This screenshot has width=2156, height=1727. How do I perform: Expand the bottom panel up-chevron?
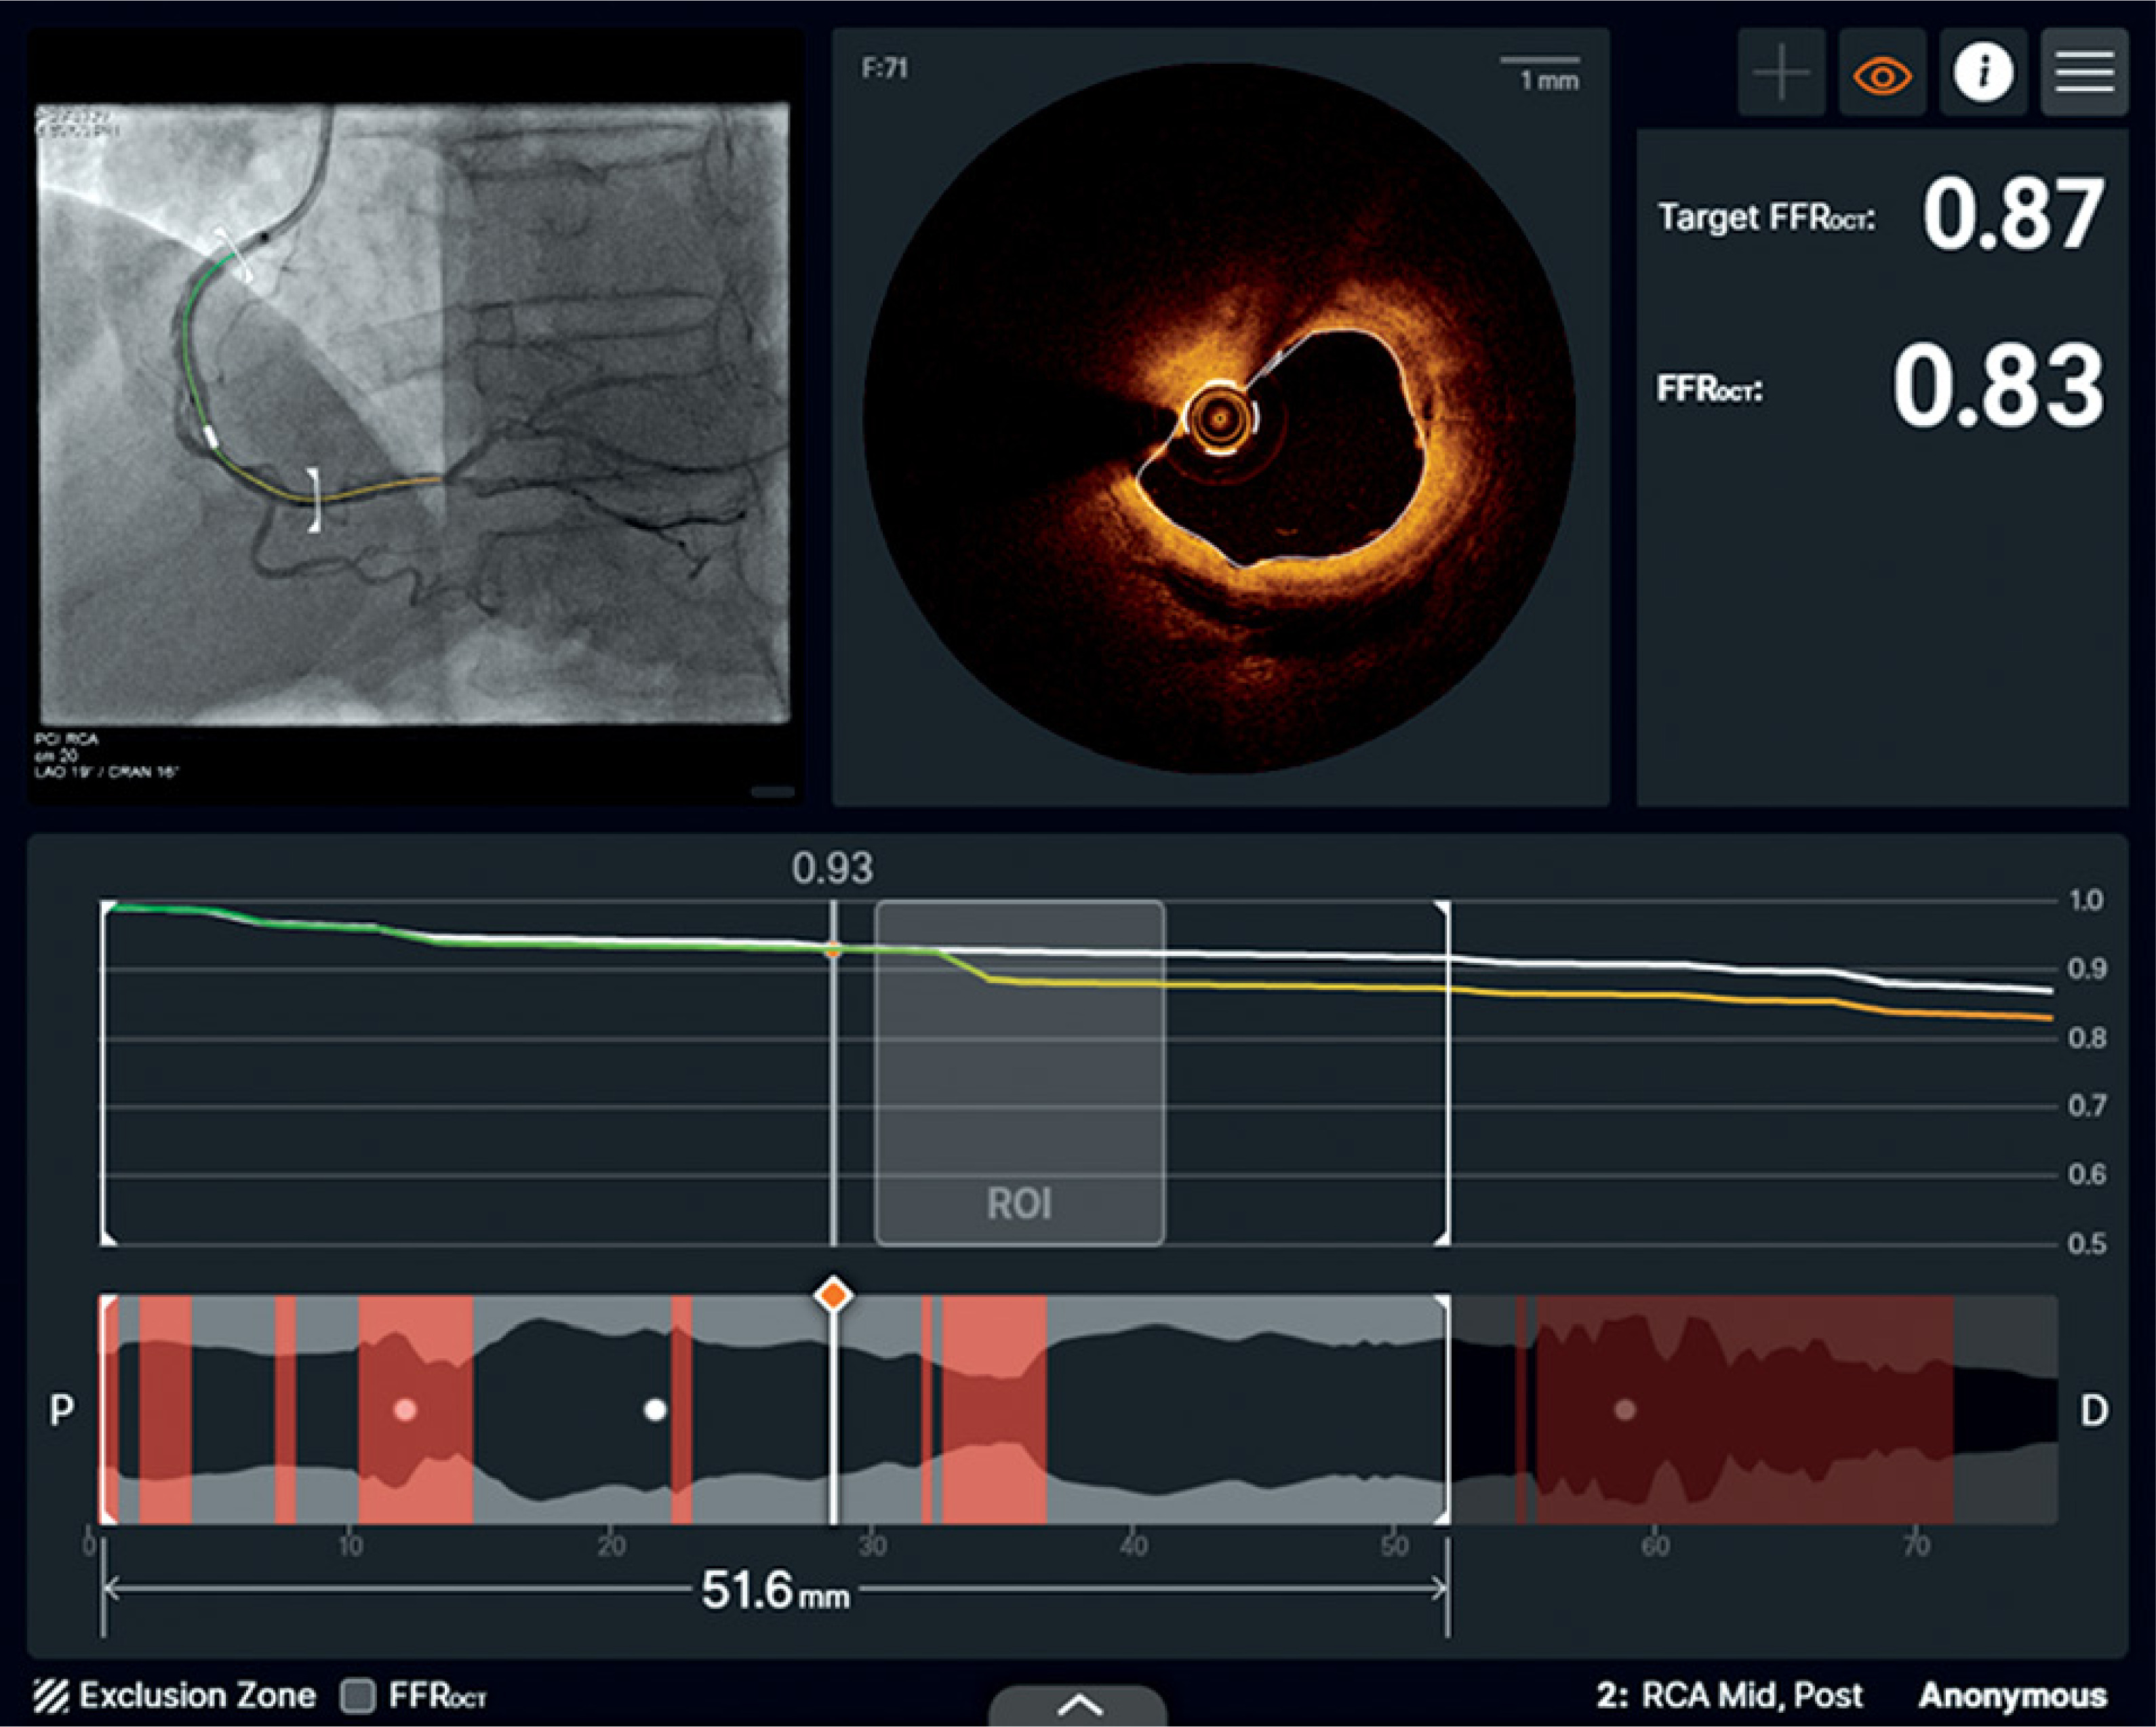(1078, 1706)
